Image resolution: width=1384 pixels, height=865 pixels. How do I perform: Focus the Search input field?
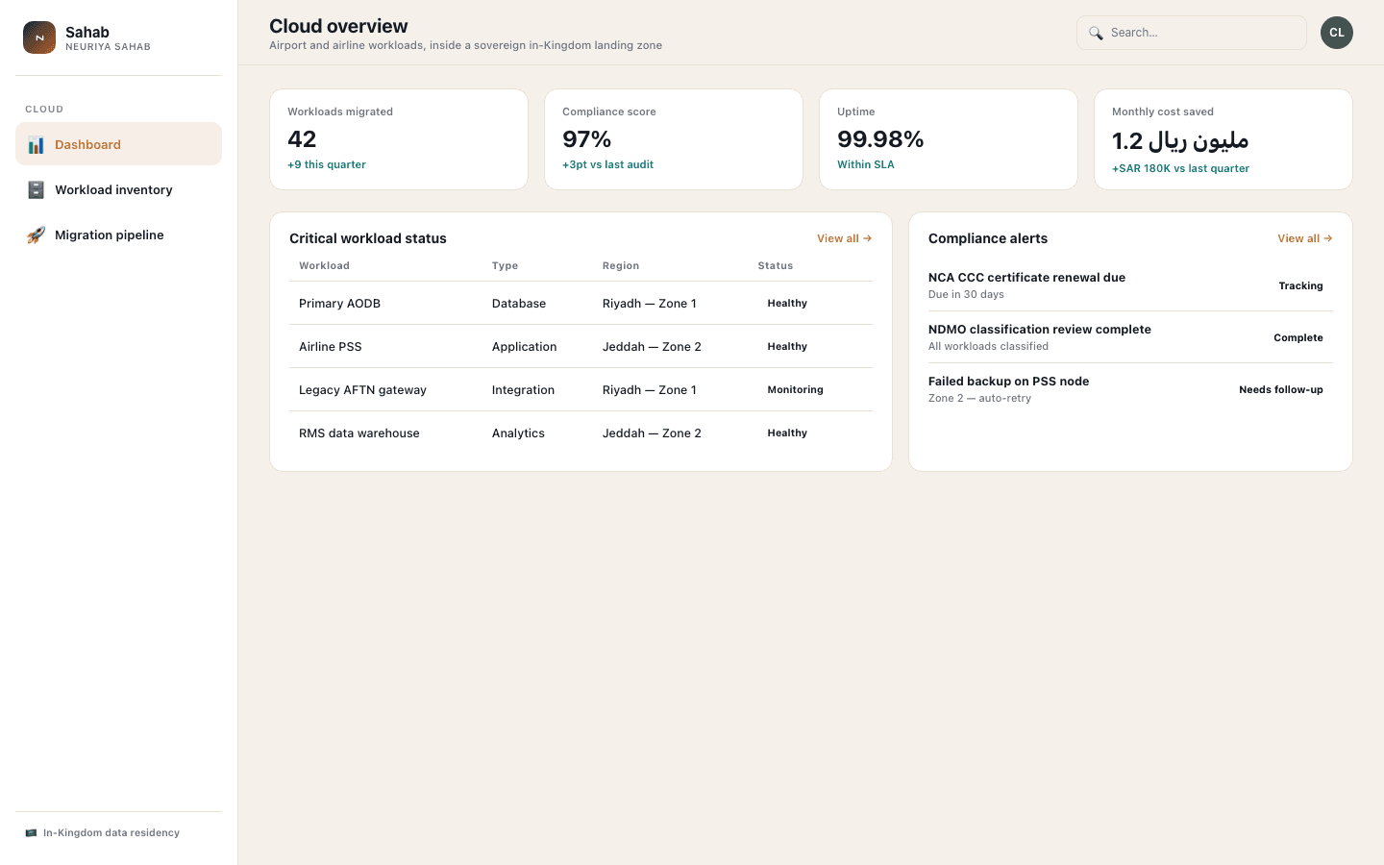(1192, 33)
